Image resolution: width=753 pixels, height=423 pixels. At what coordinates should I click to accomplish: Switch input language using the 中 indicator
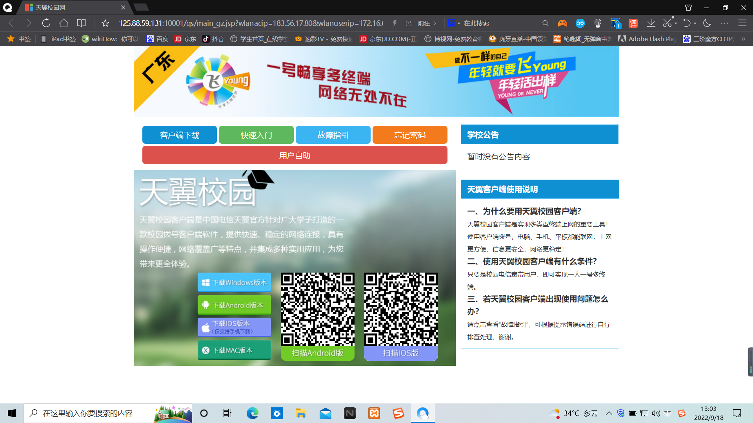[x=668, y=413]
